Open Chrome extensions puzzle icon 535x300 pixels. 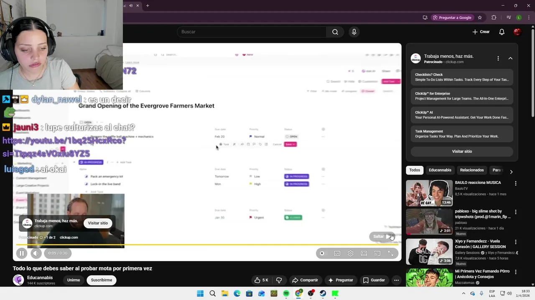pos(494,17)
